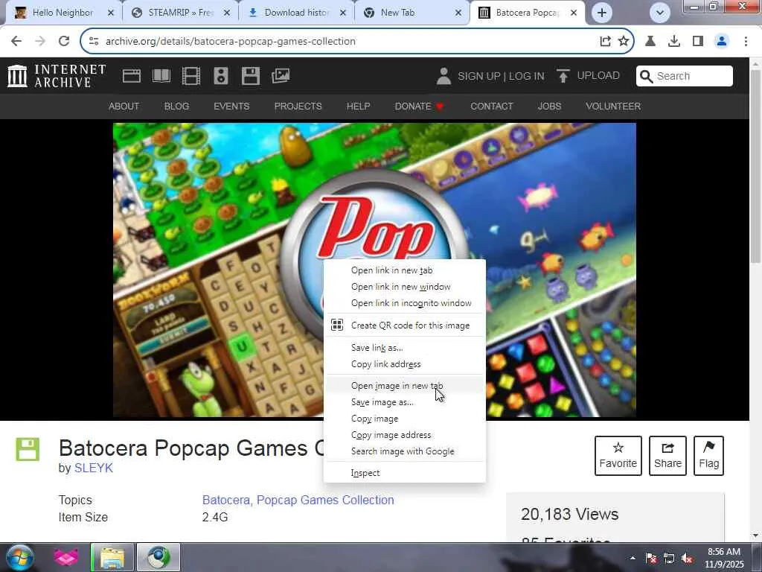The height and width of the screenshot is (572, 762).
Task: Go back with the browser back arrow
Action: click(16, 41)
